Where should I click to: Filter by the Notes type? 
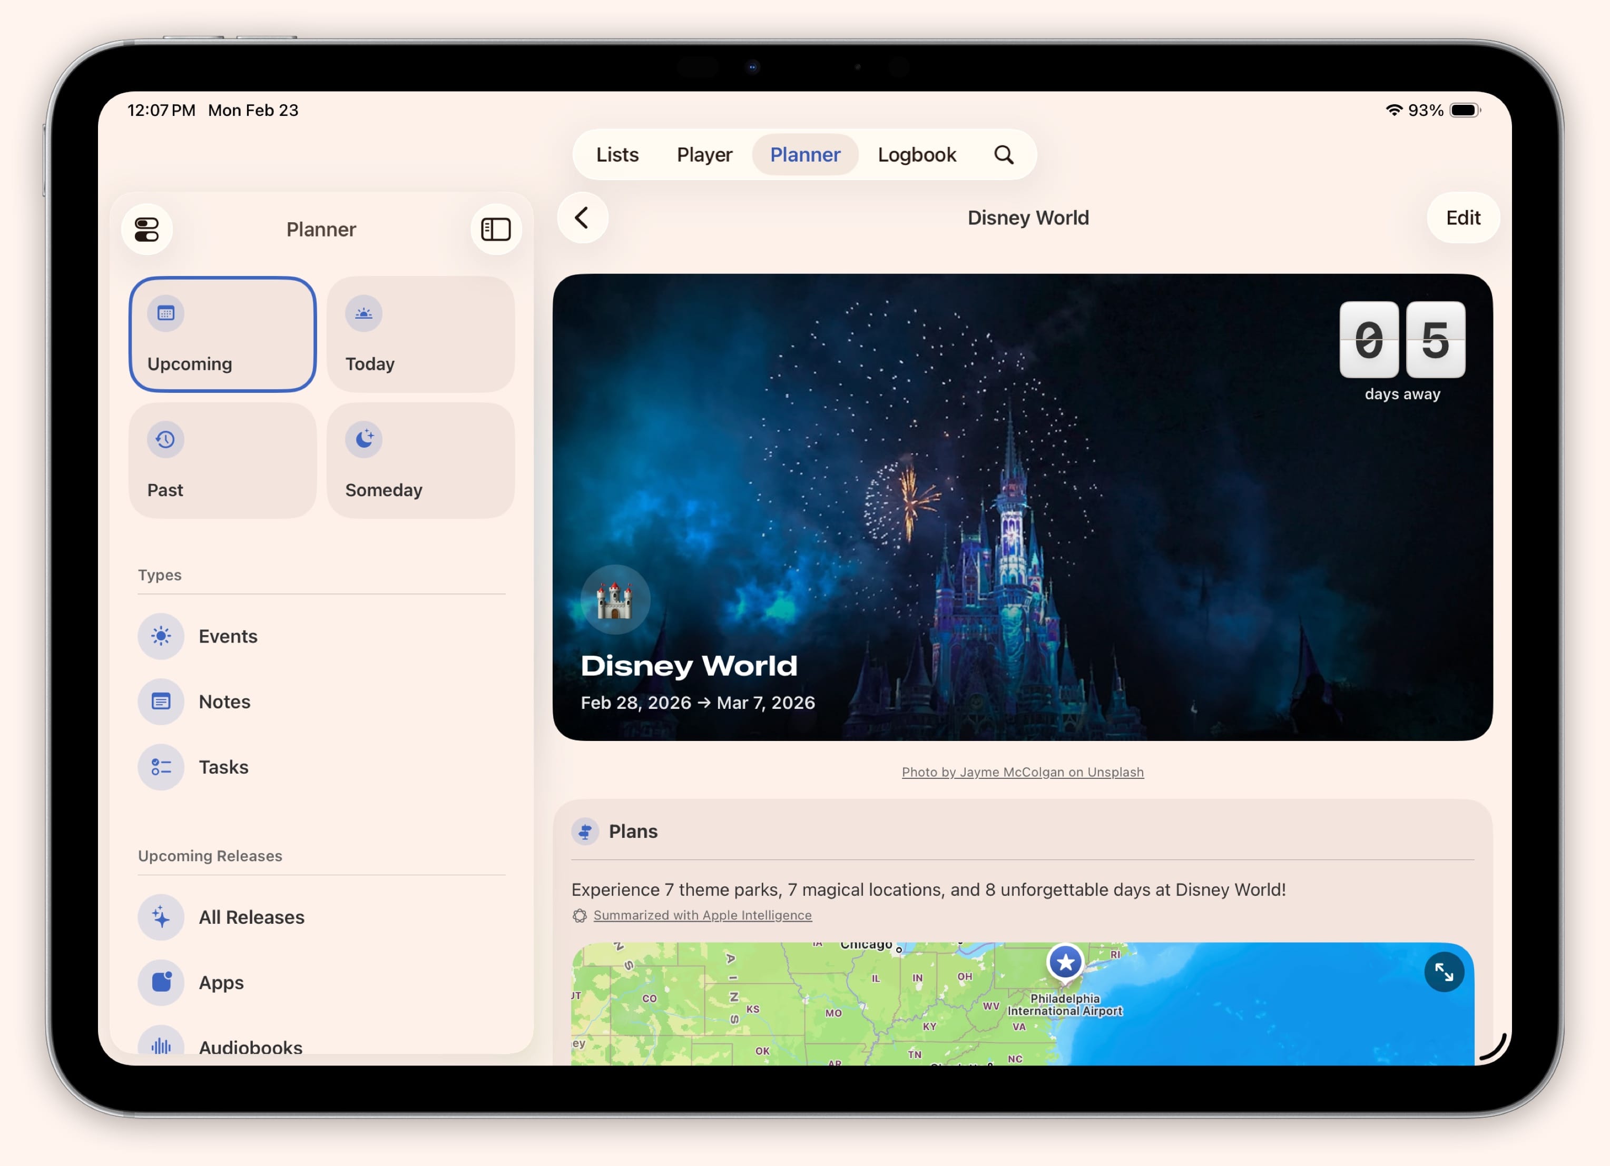click(x=224, y=701)
